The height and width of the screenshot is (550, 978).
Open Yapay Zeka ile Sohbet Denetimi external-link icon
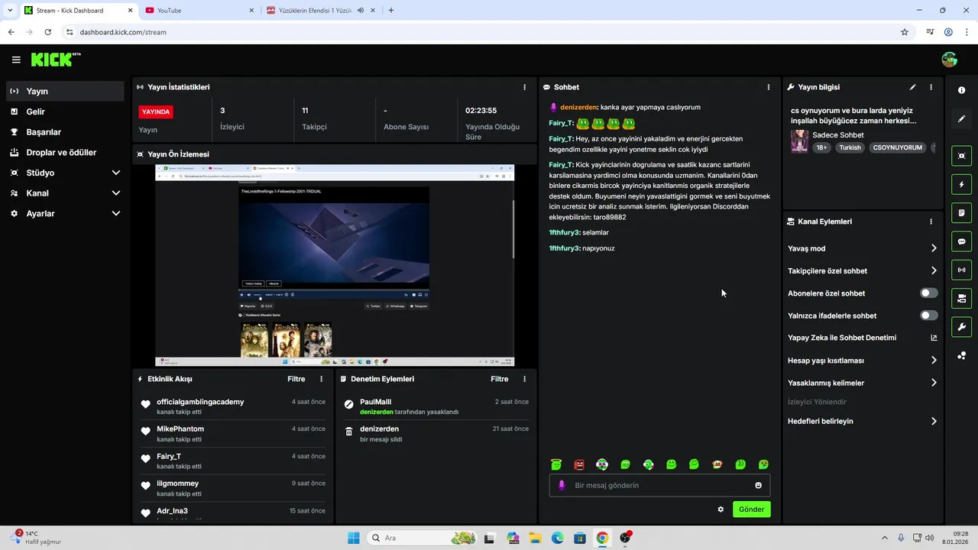[x=934, y=338]
